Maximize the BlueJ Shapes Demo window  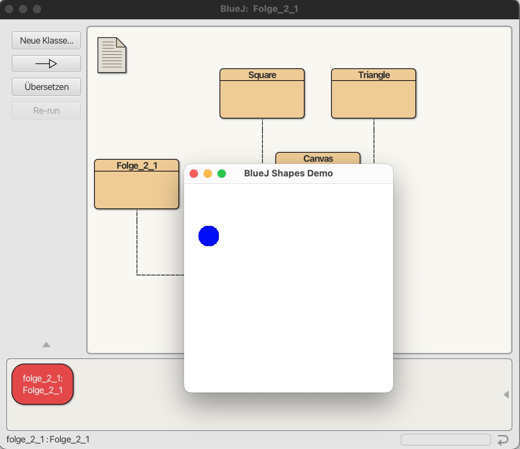point(222,174)
